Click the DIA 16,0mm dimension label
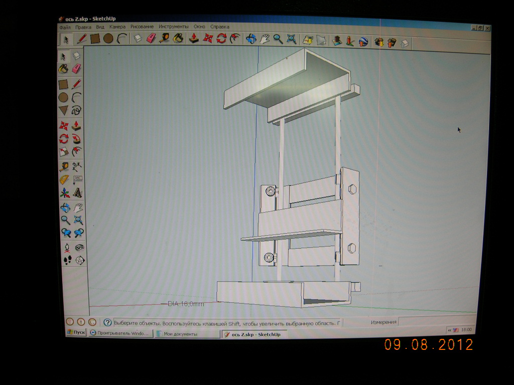 186,304
